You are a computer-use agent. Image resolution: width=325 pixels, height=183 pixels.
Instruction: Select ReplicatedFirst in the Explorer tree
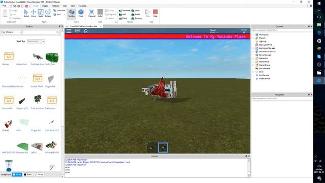pos(265,45)
